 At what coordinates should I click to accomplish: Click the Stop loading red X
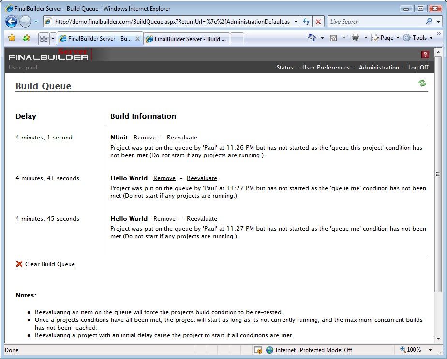(x=318, y=22)
